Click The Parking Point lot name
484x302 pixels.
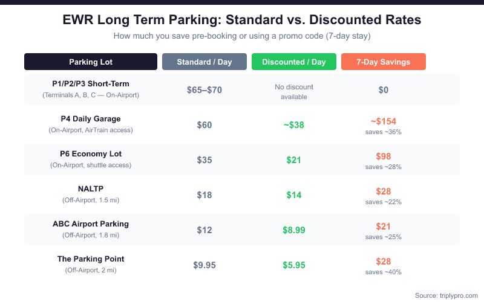click(91, 259)
